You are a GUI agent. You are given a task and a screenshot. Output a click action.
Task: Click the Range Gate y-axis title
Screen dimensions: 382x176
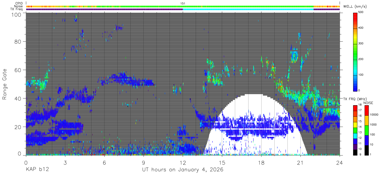(x=5, y=84)
